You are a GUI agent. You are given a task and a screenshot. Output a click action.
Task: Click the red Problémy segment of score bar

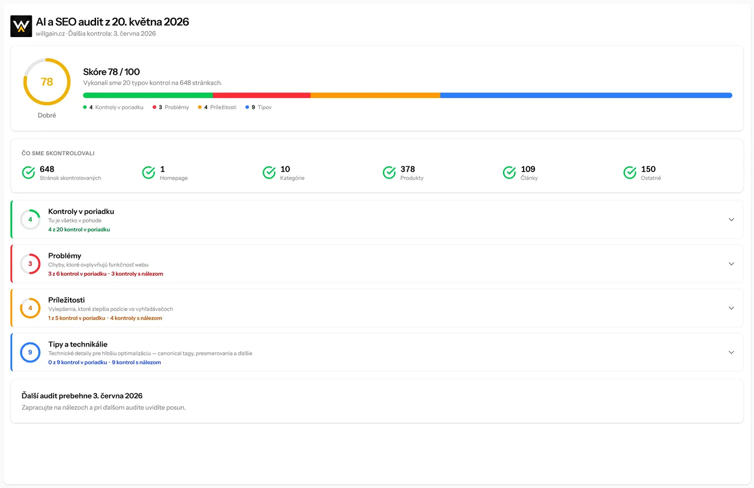point(262,95)
